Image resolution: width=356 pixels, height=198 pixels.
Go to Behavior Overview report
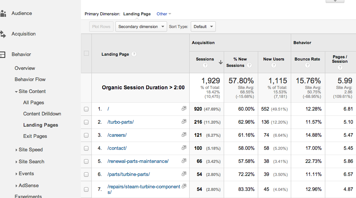tap(25, 68)
